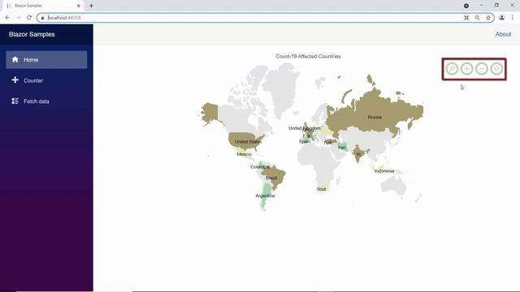This screenshot has width=520, height=292.
Task: Click the Iran label on the map
Action: click(342, 148)
